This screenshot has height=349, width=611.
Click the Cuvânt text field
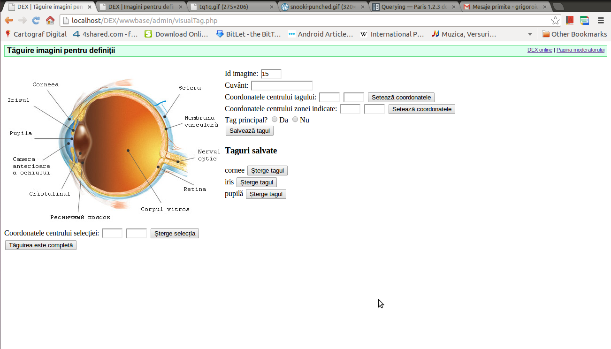coord(282,85)
